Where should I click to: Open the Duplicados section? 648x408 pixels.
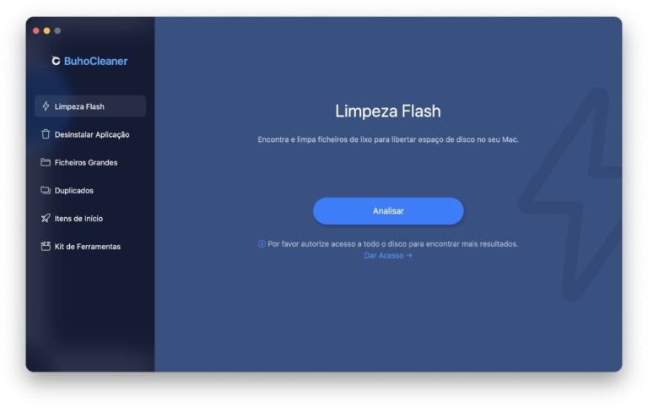(x=90, y=190)
